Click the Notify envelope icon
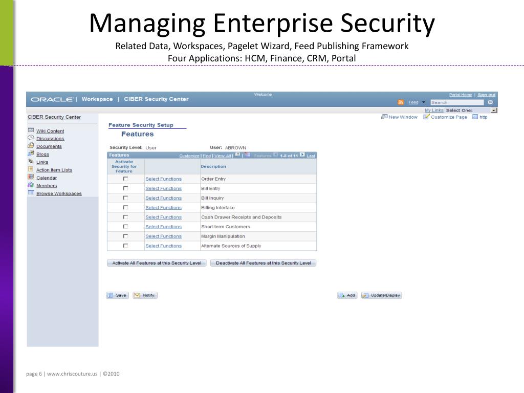Image resolution: width=524 pixels, height=393 pixels. [x=137, y=295]
